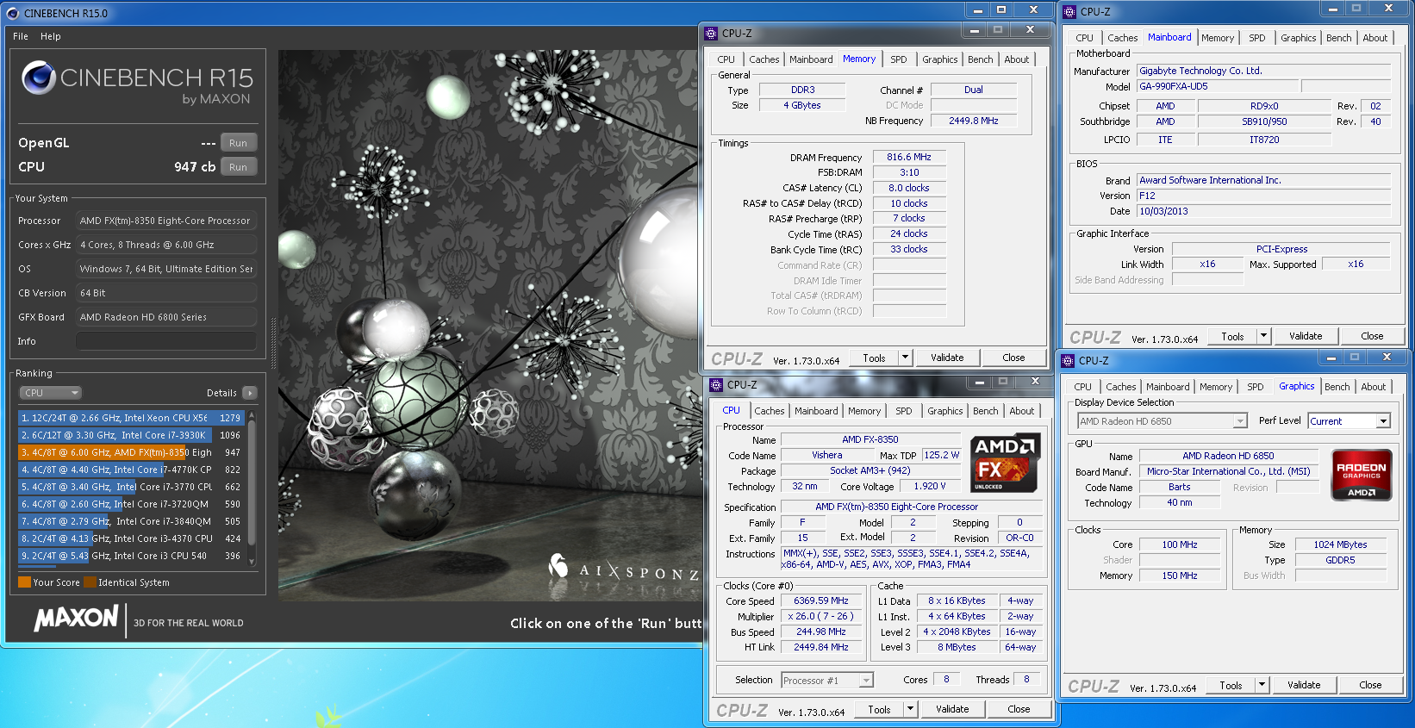Select ranking entry Intel Xeon X5650 1279
The image size is (1415, 728).
132,418
